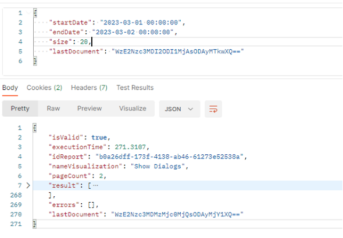
Task: Click line number 268 in the response
Action: [x=16, y=195]
